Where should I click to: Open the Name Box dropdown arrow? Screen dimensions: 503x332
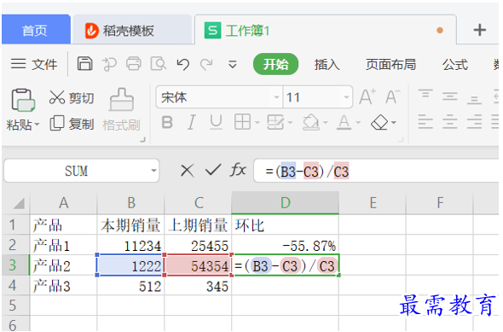pos(154,171)
